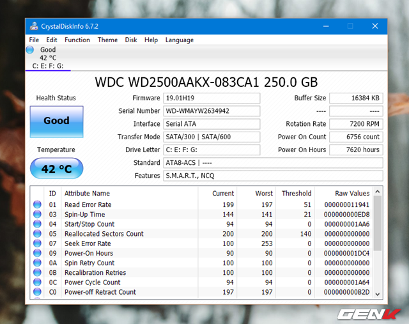Screen dimensions: 409x324
Task: Click the Interface field Serial ATA
Action: [x=212, y=124]
